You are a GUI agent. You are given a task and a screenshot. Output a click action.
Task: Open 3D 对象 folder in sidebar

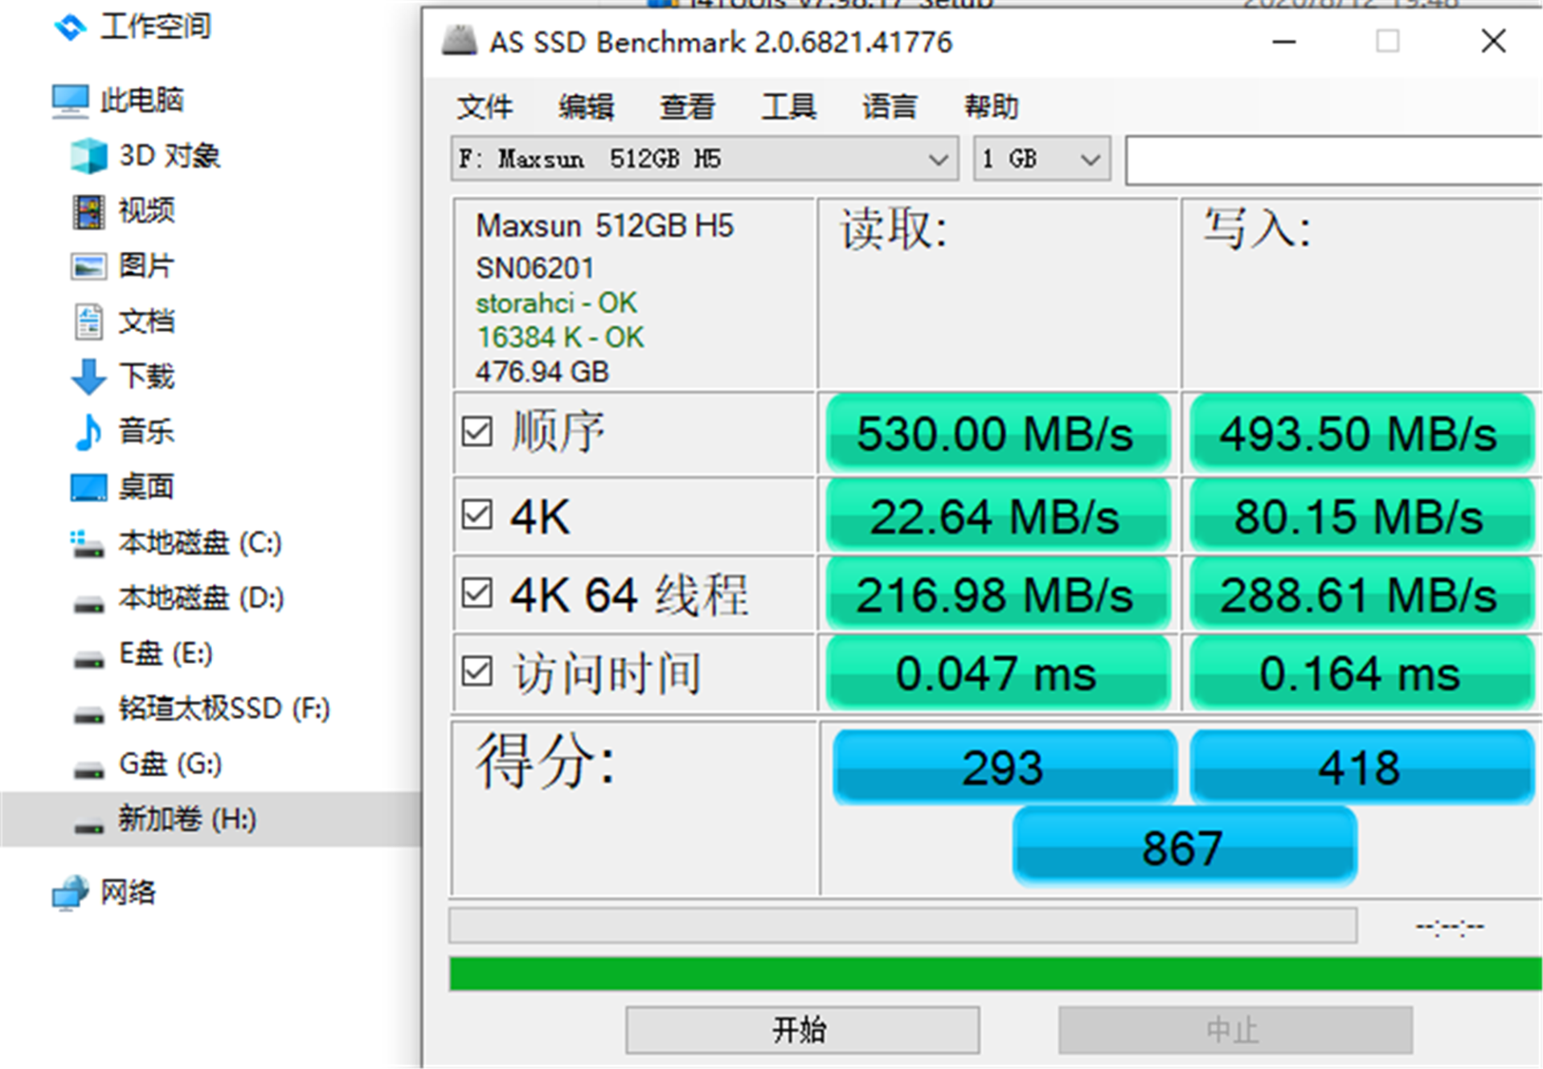[x=170, y=156]
